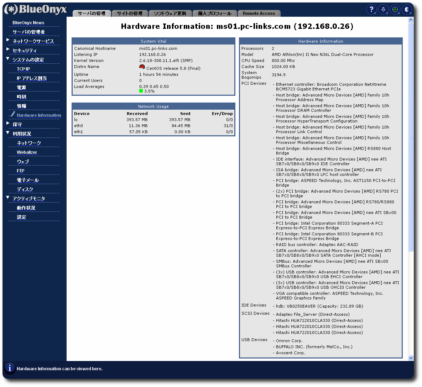Click the page scroll up arrow
422x387 pixels.
pos(411,20)
